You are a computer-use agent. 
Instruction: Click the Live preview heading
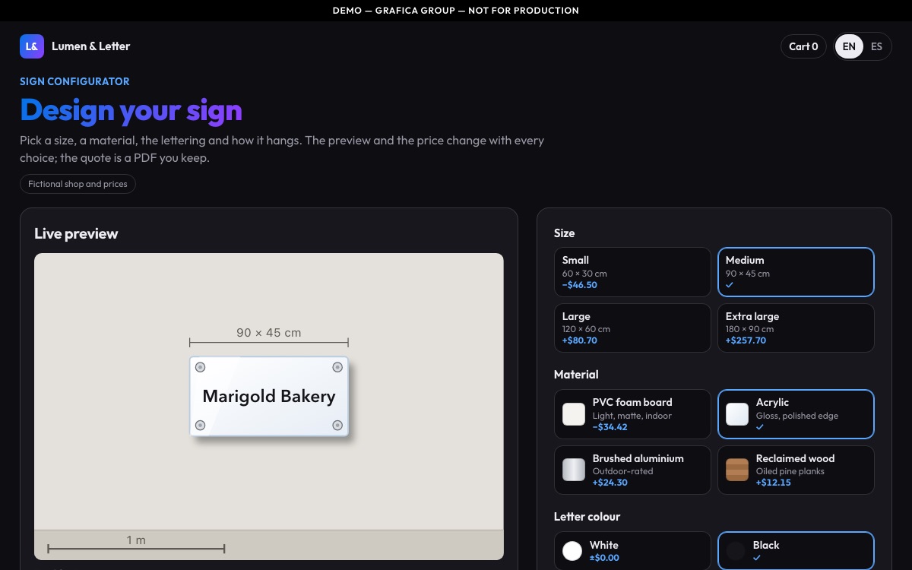(x=76, y=234)
